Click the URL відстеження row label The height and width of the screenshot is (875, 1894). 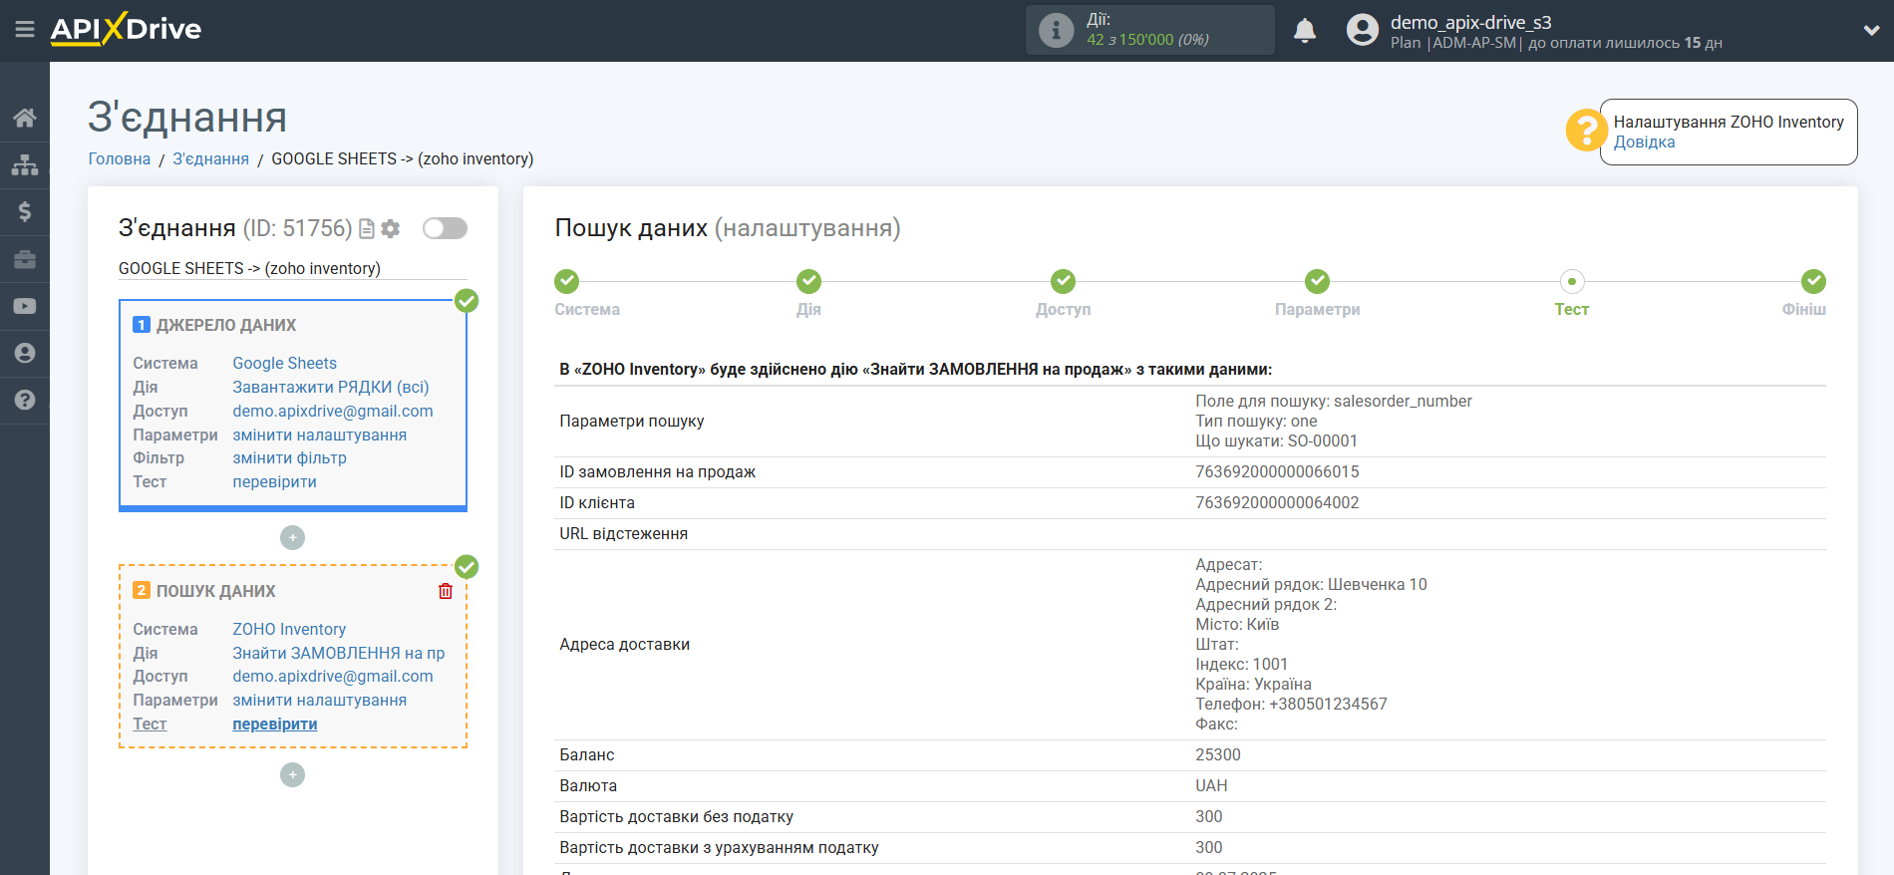623,533
